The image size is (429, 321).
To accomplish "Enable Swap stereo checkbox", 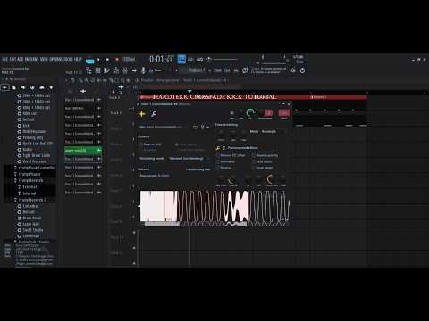I will pos(254,168).
